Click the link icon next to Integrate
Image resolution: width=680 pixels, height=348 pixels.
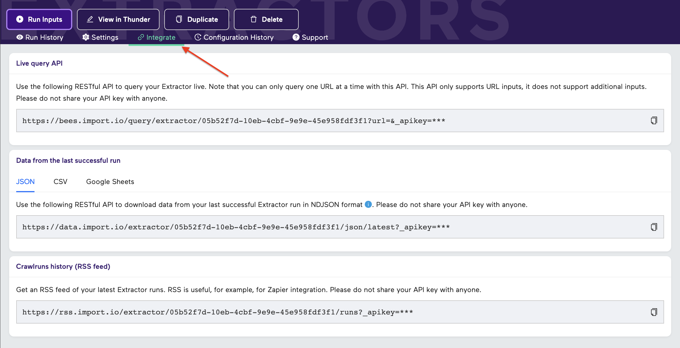click(141, 37)
